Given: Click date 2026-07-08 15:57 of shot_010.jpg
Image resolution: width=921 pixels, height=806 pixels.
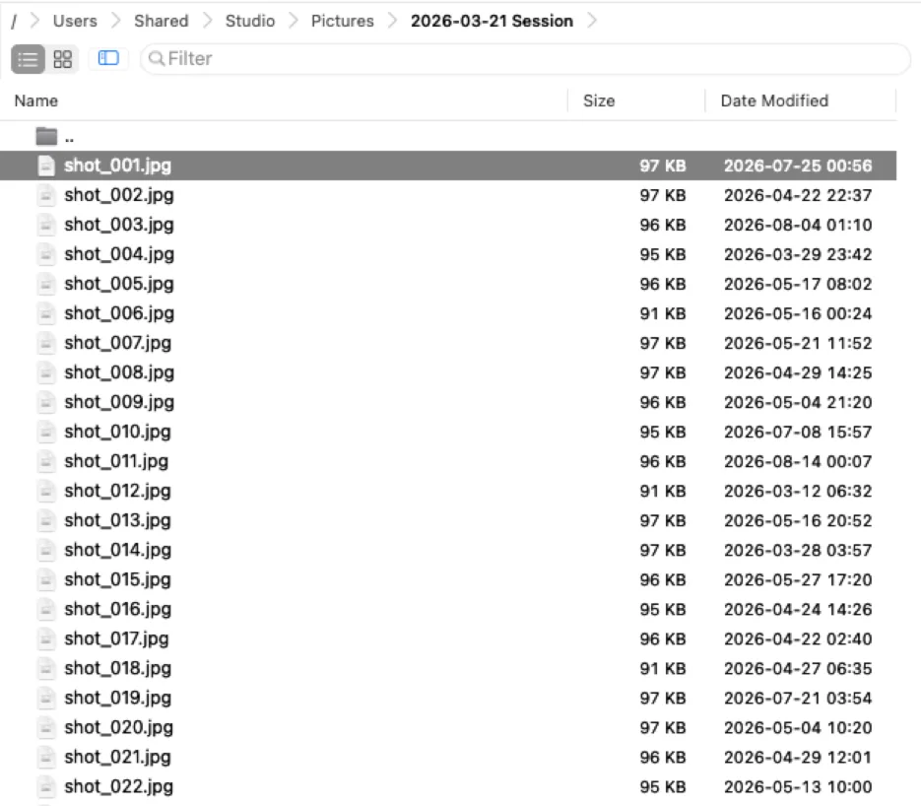Looking at the screenshot, I should (x=798, y=432).
